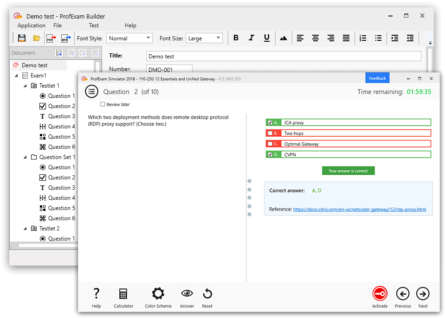Toggle bold formatting

point(236,38)
